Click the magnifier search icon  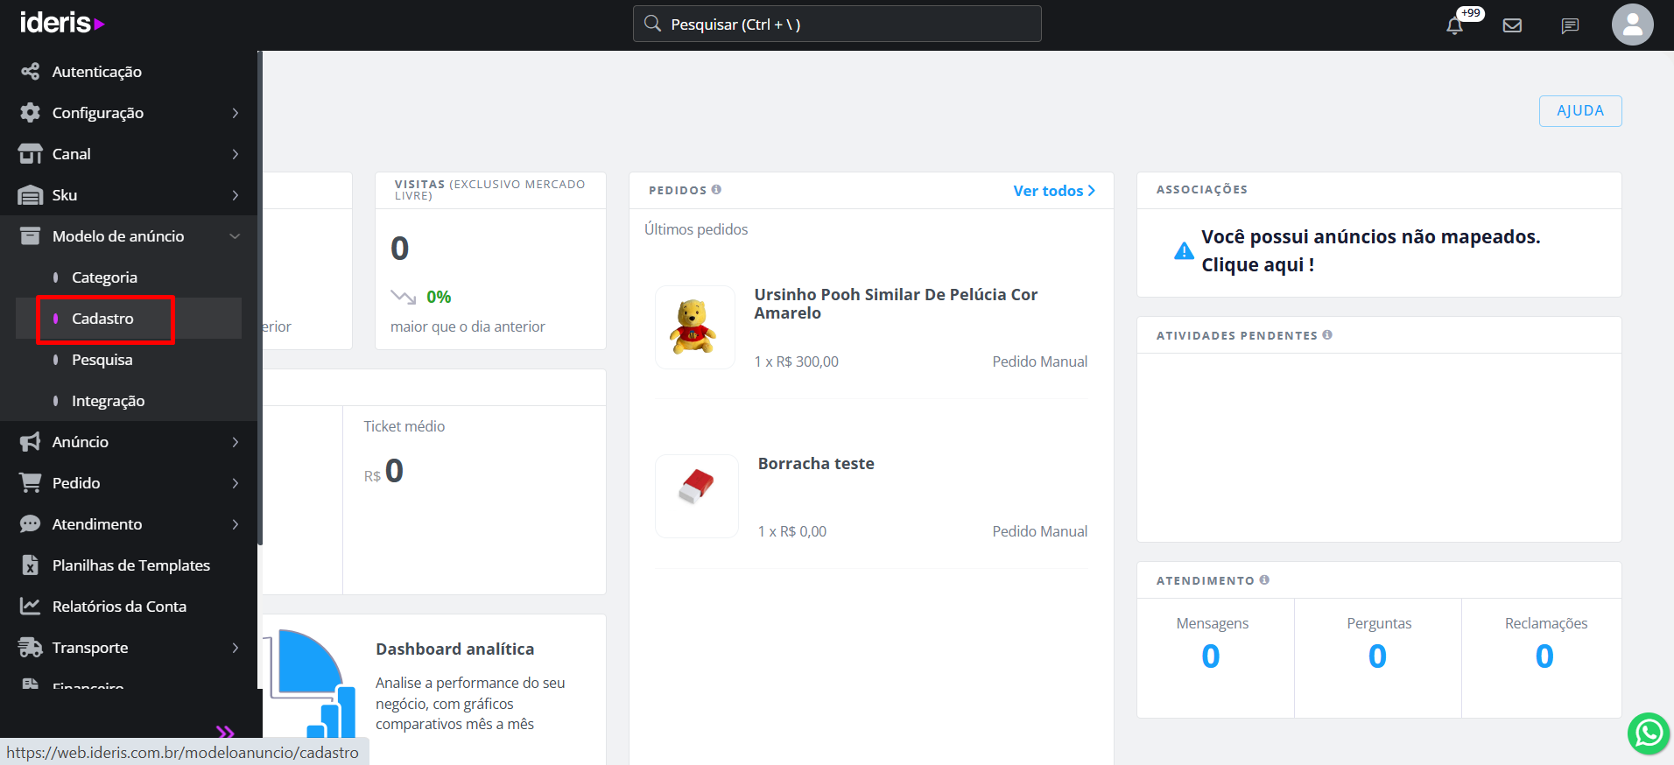pos(652,24)
